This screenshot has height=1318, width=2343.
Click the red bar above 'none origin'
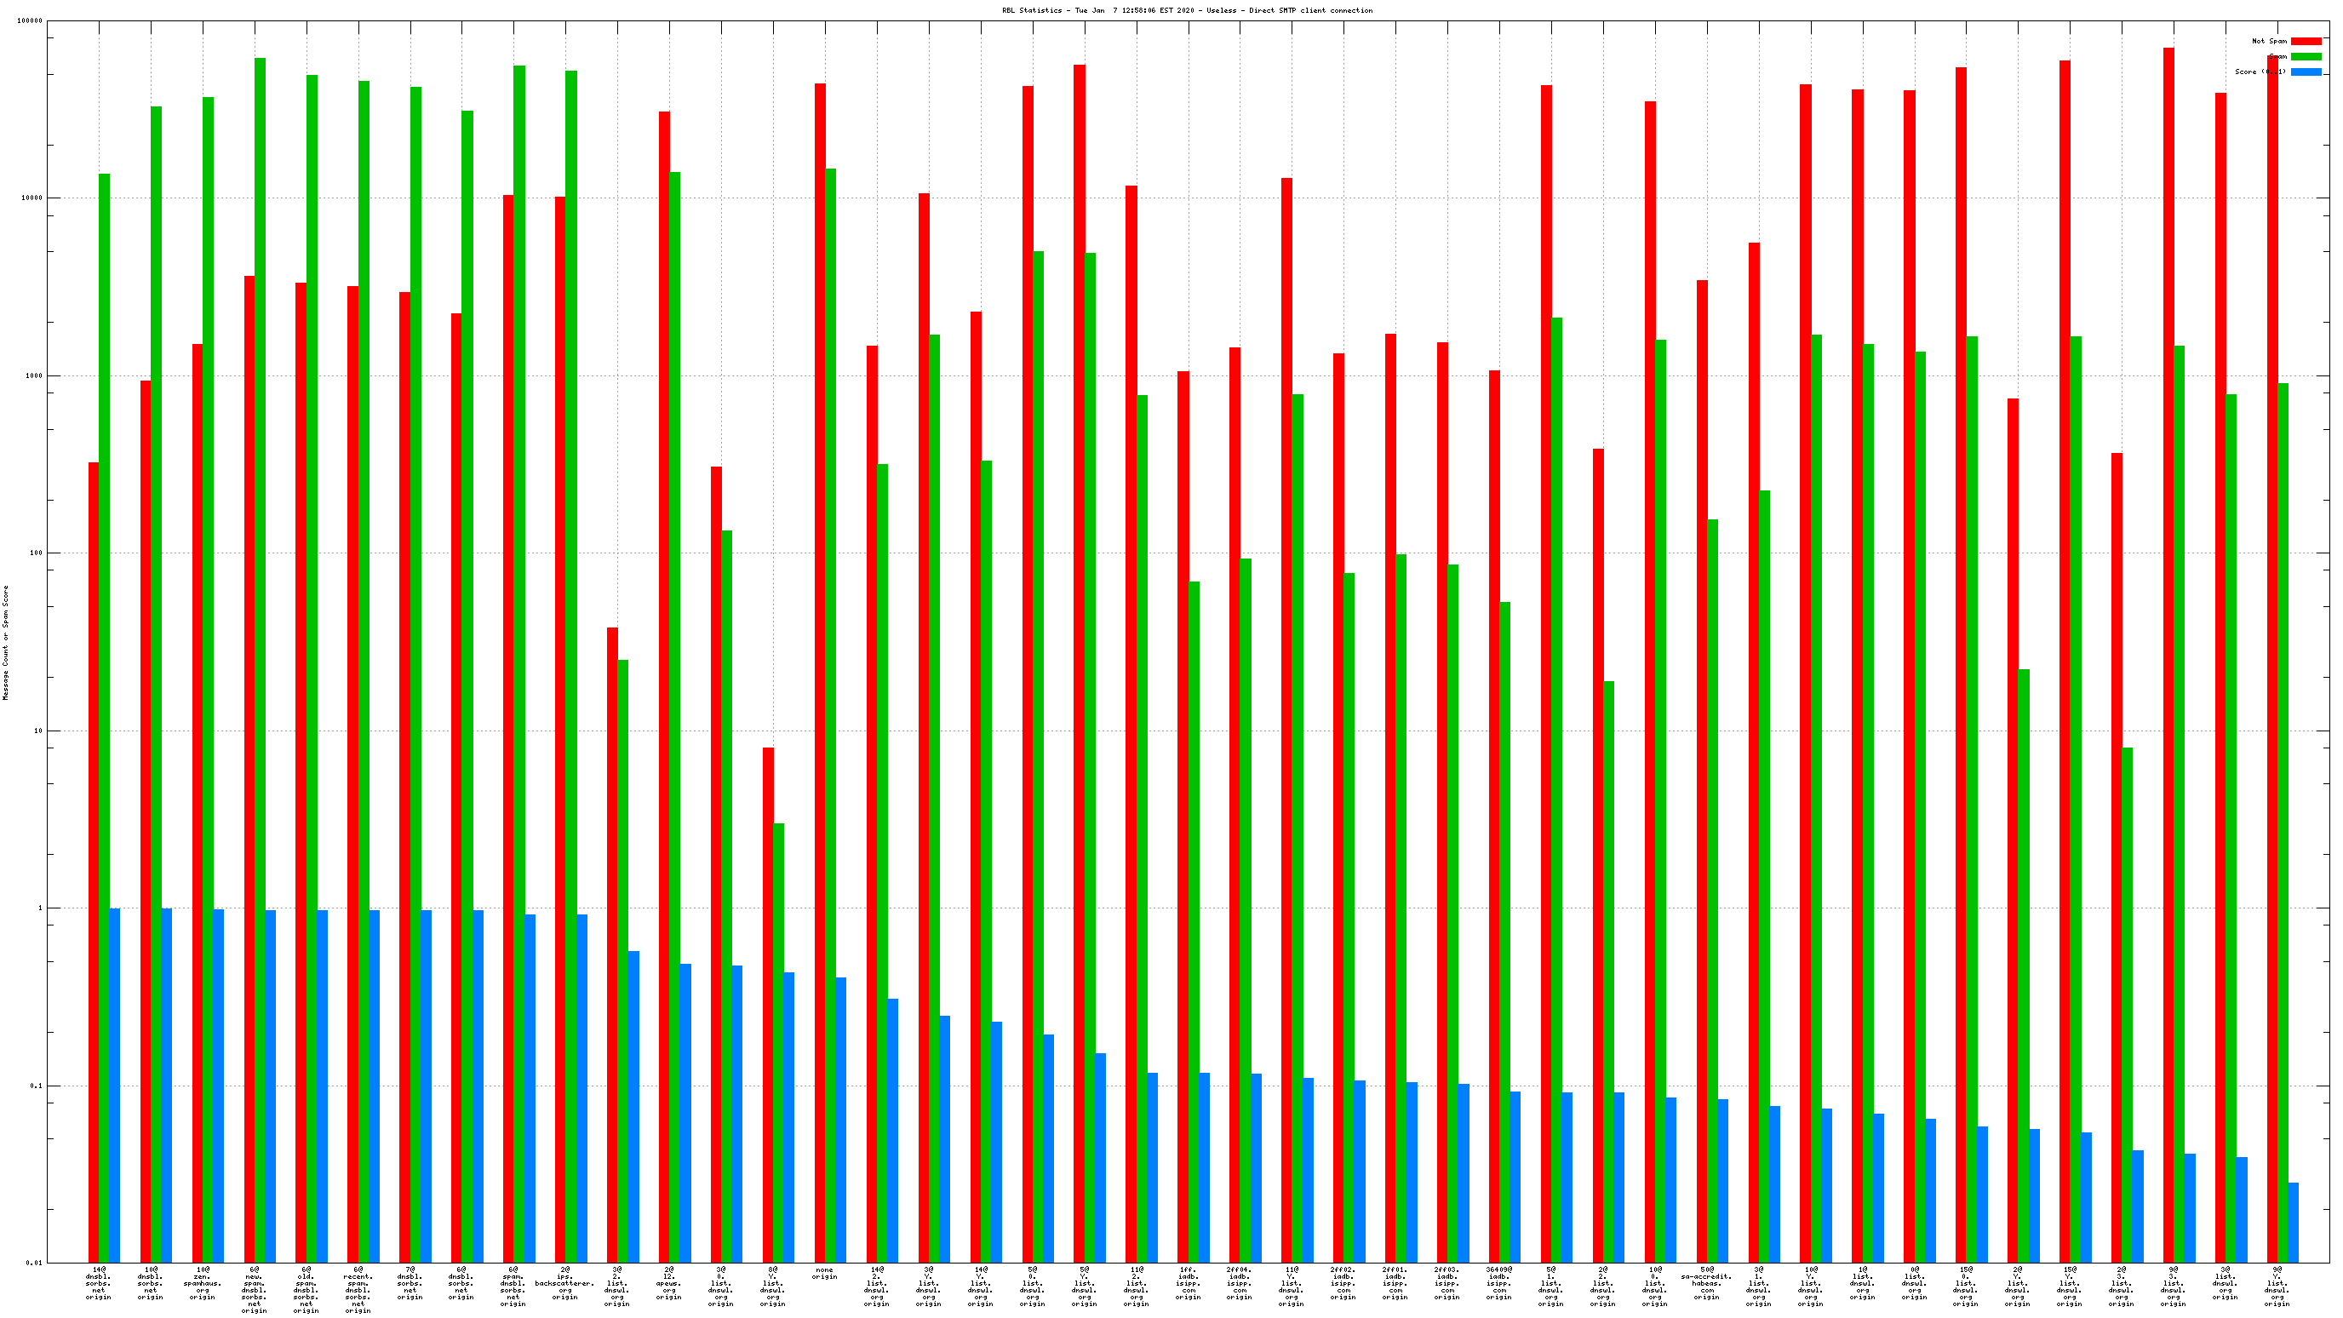[x=820, y=637]
